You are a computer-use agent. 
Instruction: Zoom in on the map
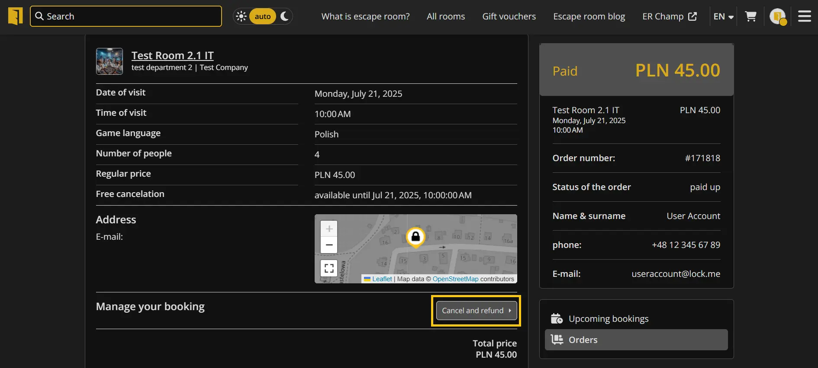[x=329, y=229]
